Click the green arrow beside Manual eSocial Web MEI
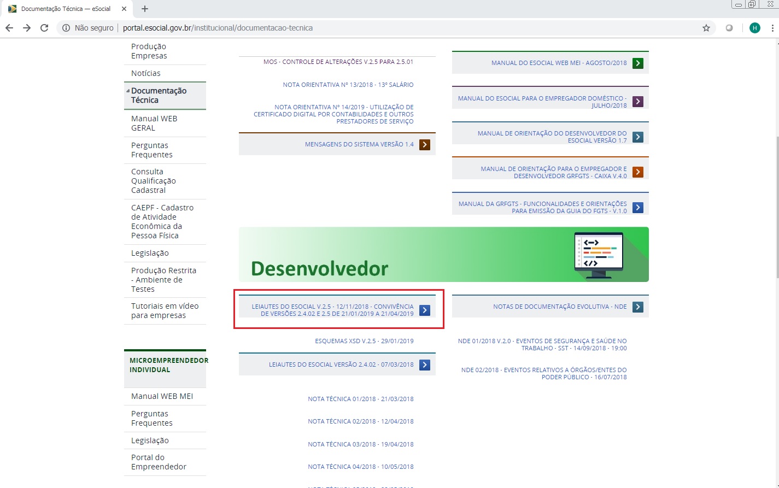The width and height of the screenshot is (779, 488). 638,63
